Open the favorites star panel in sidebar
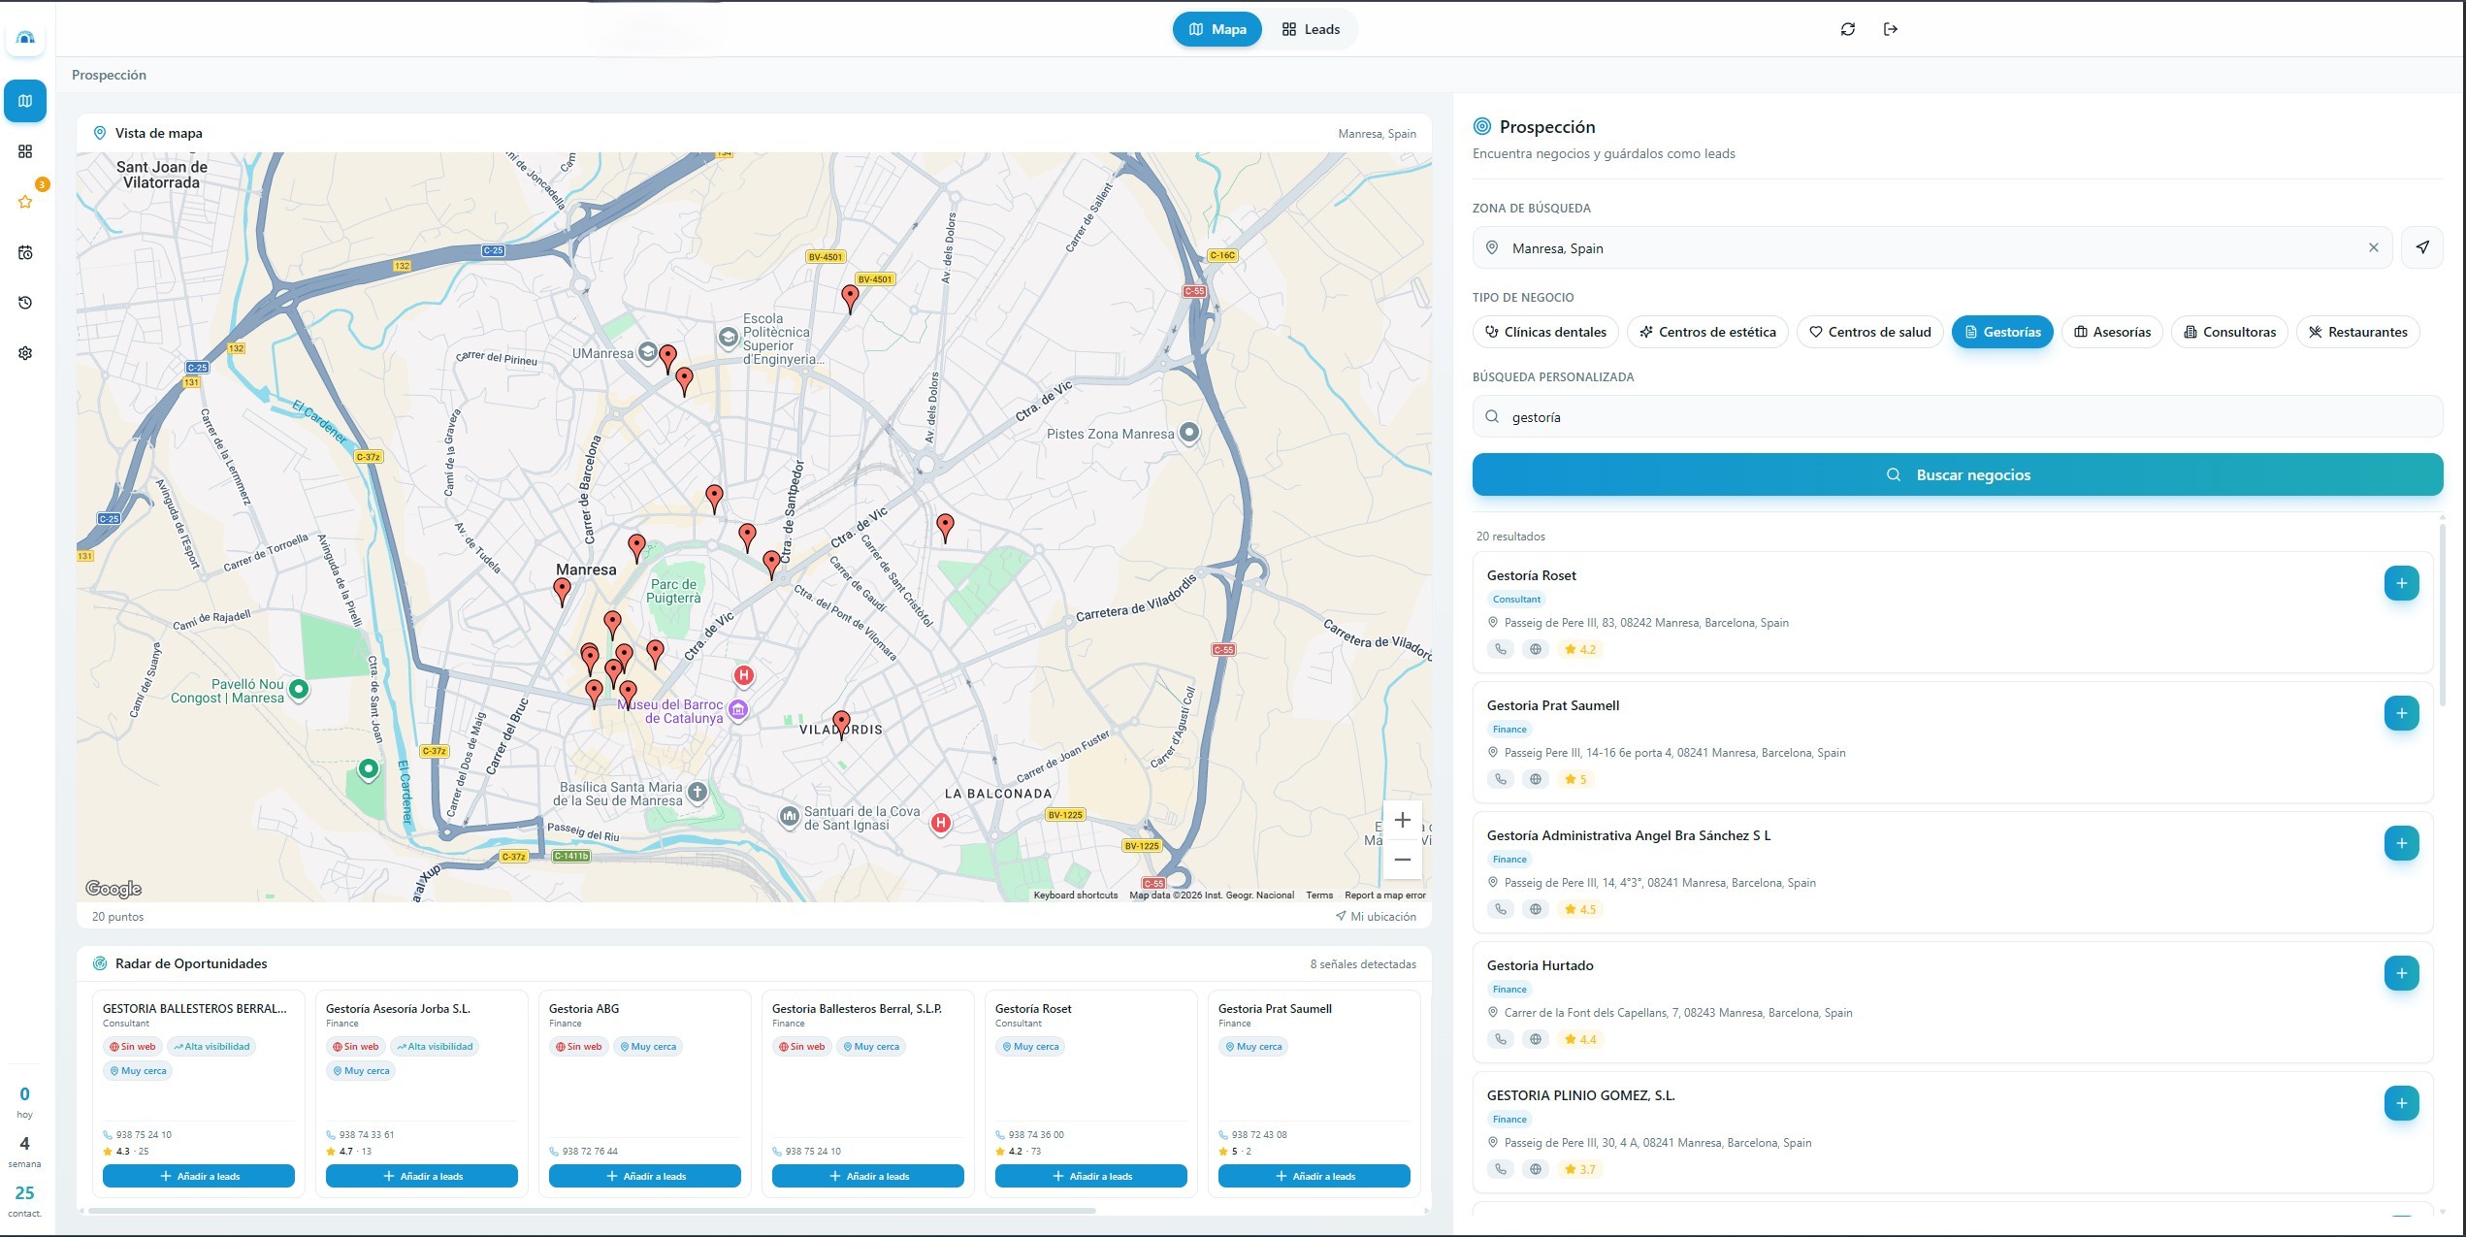This screenshot has width=2466, height=1237. click(x=25, y=202)
